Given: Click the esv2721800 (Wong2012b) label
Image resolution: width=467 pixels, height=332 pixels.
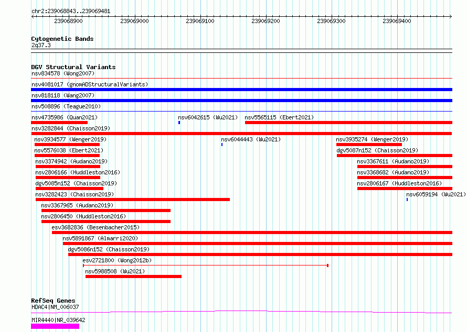Looking at the screenshot, I should pos(117,260).
